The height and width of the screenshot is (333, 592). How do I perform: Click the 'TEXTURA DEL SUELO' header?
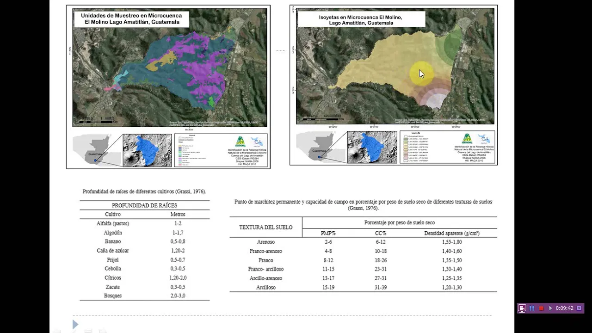pyautogui.click(x=266, y=228)
